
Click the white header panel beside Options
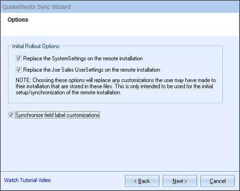[133, 25]
